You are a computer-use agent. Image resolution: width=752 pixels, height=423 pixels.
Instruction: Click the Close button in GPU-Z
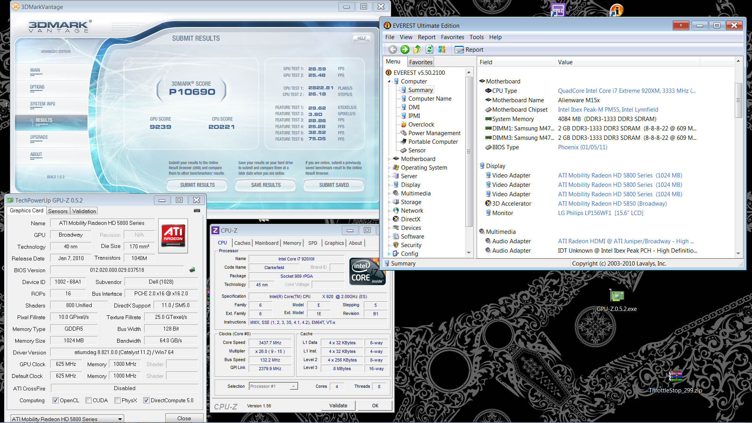(x=184, y=418)
